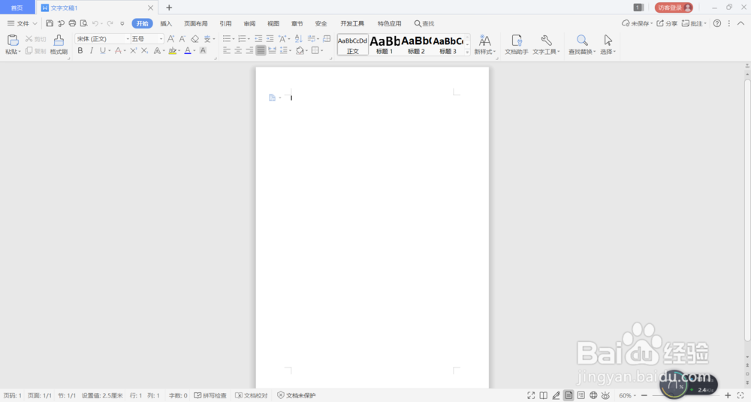The width and height of the screenshot is (751, 402).
Task: Open the font name dropdown 宋体 (正文)
Action: point(128,39)
